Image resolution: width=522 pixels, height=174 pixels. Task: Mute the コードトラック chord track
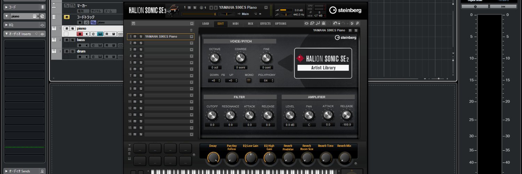pos(67,17)
